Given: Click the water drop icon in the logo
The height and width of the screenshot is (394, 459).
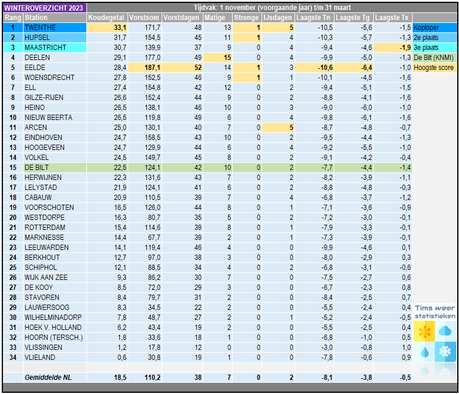Looking at the screenshot, I should point(424,352).
